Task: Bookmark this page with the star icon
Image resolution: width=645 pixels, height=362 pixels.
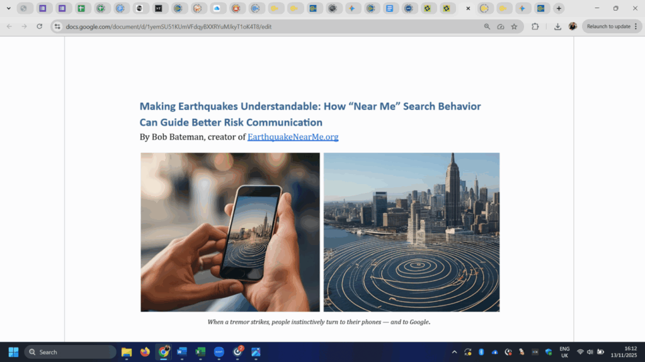Action: [x=514, y=26]
